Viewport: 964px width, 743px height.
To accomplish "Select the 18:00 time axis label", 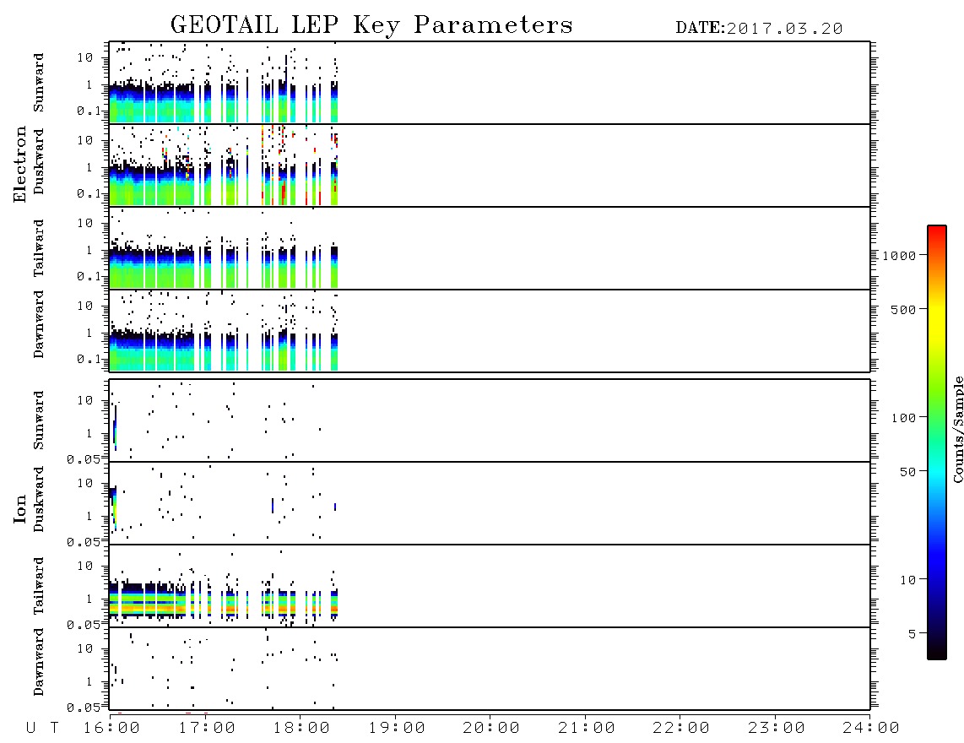I will click(x=301, y=729).
